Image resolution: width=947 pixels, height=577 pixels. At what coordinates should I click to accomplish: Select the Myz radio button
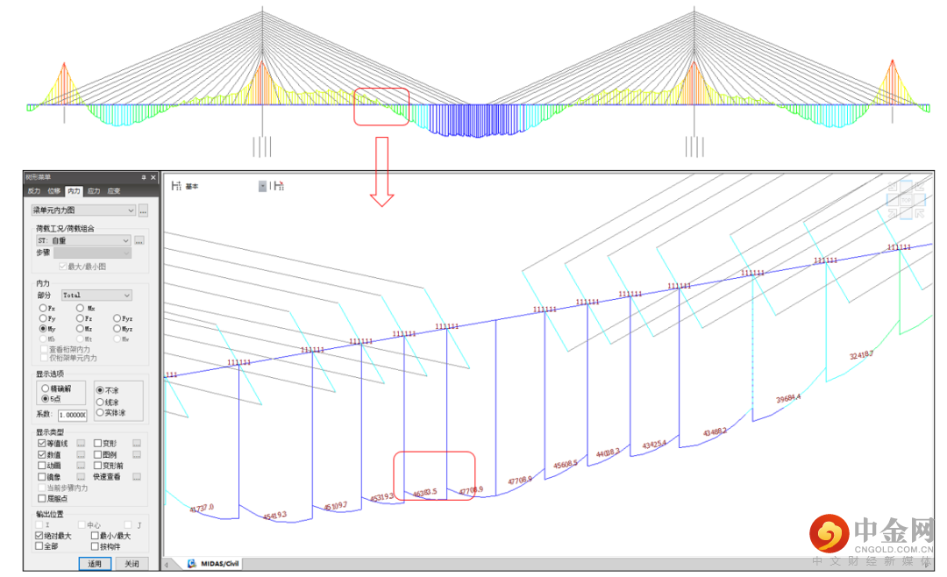click(117, 329)
